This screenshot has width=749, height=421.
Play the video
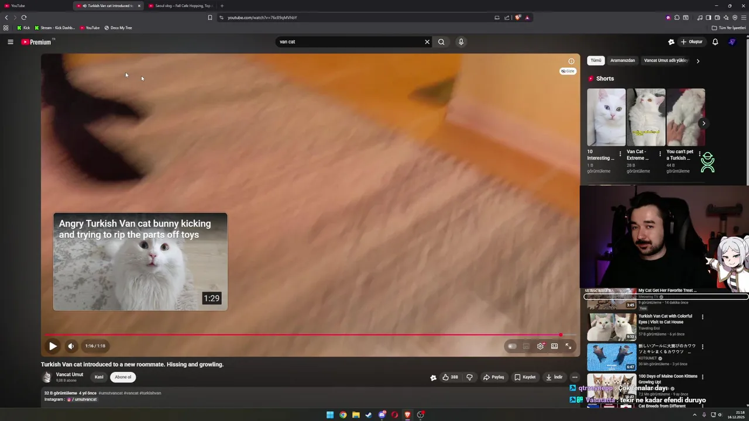click(x=53, y=346)
